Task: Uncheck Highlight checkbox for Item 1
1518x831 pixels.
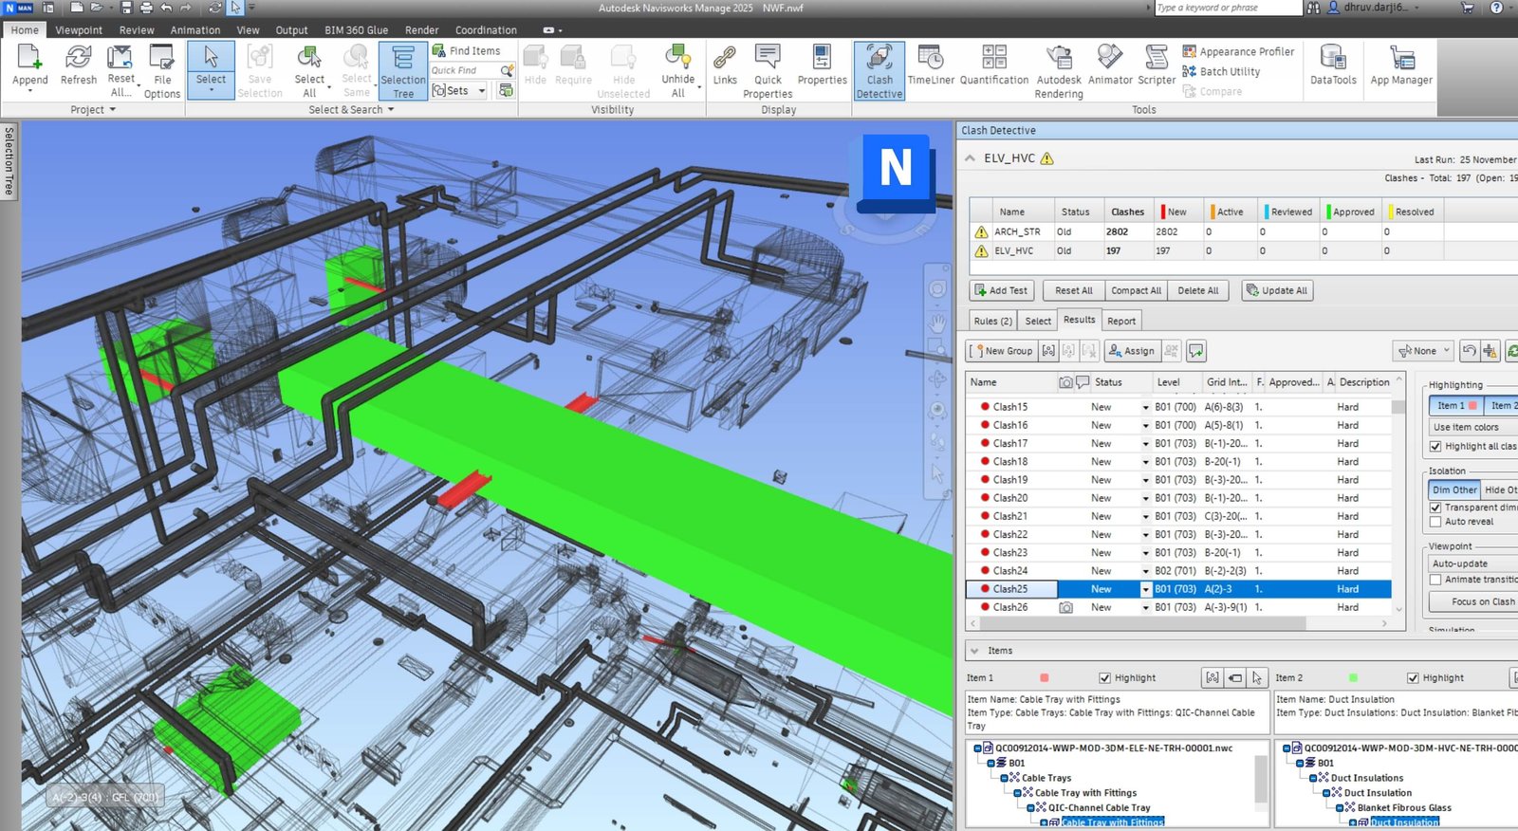Action: coord(1104,678)
